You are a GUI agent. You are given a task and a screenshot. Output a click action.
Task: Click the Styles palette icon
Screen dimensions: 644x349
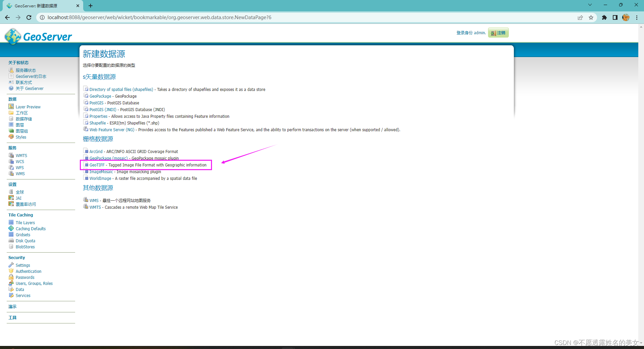(11, 137)
